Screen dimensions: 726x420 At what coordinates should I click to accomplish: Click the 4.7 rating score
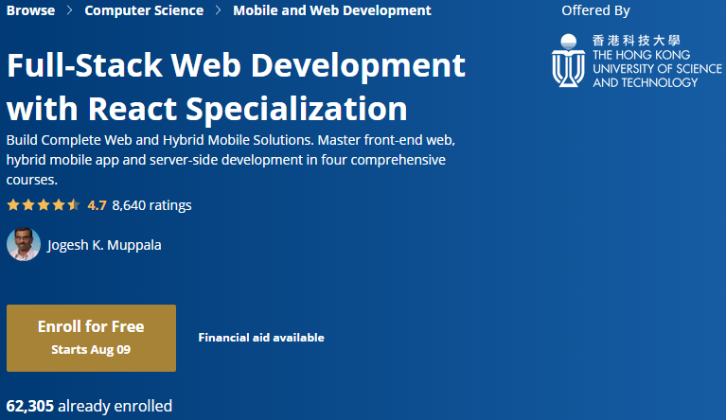(x=97, y=204)
